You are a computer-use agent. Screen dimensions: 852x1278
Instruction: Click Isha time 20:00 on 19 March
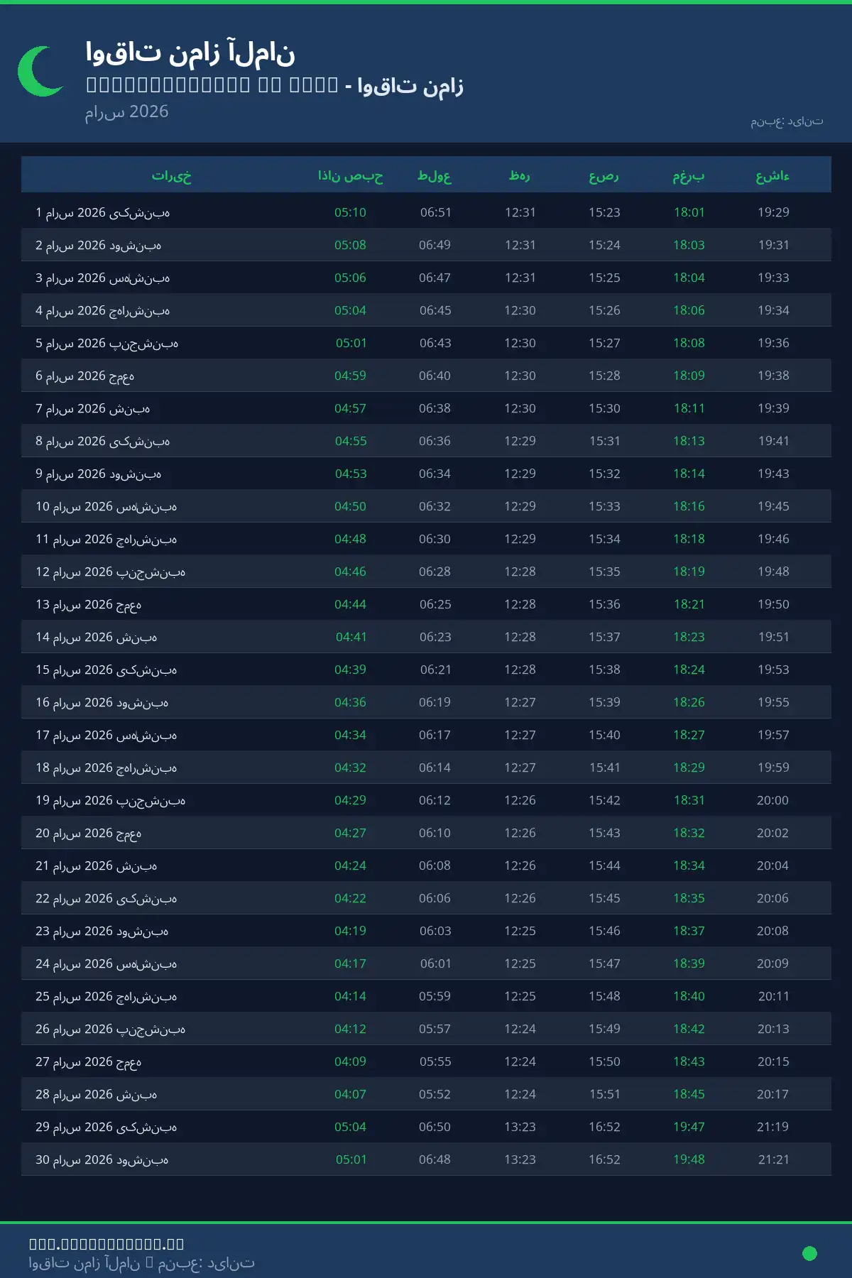pyautogui.click(x=772, y=800)
